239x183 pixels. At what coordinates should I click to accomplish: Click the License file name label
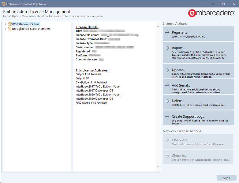click(87, 35)
